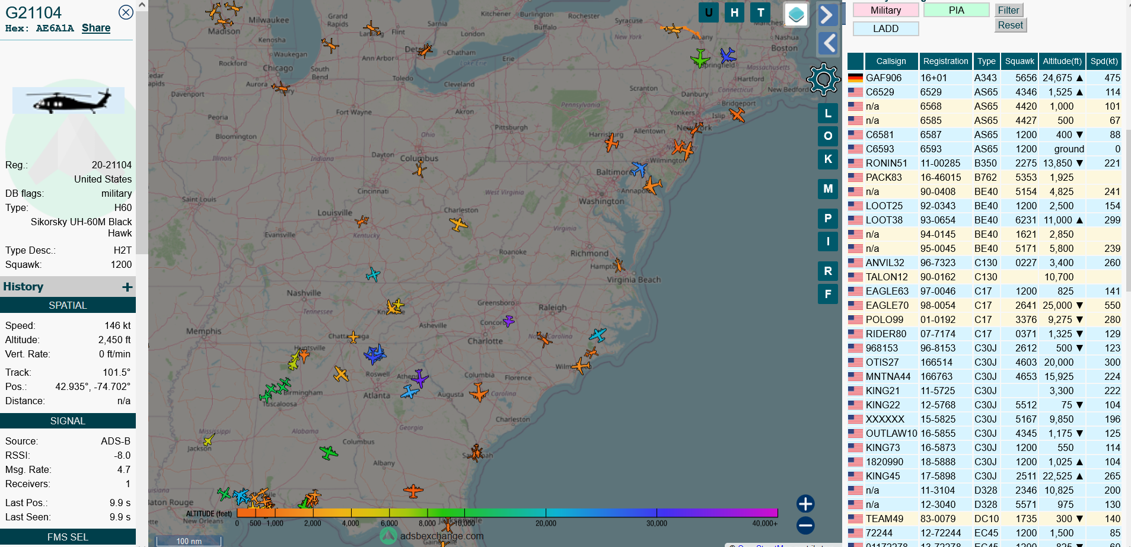
Task: Click the Filter button
Action: pyautogui.click(x=1008, y=10)
